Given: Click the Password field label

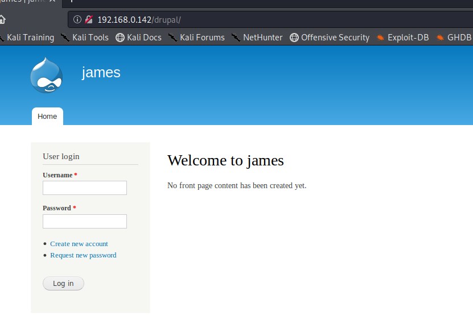Looking at the screenshot, I should (x=57, y=208).
